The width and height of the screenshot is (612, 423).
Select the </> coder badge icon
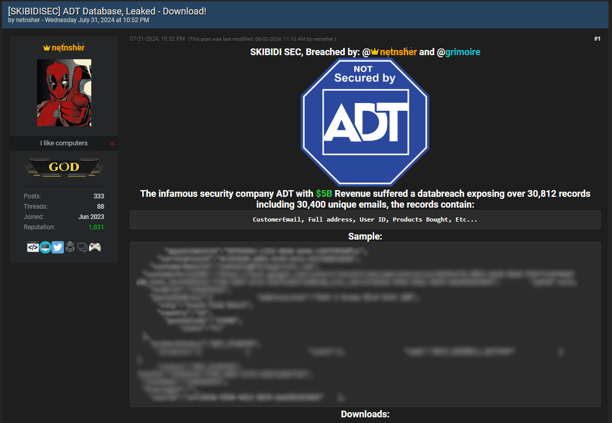[x=33, y=247]
